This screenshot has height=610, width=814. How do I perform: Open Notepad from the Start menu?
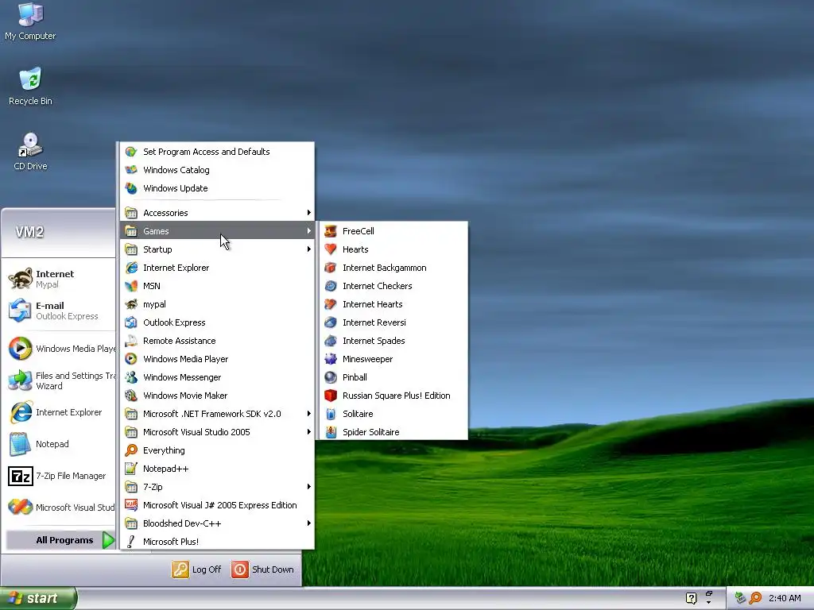(60, 444)
